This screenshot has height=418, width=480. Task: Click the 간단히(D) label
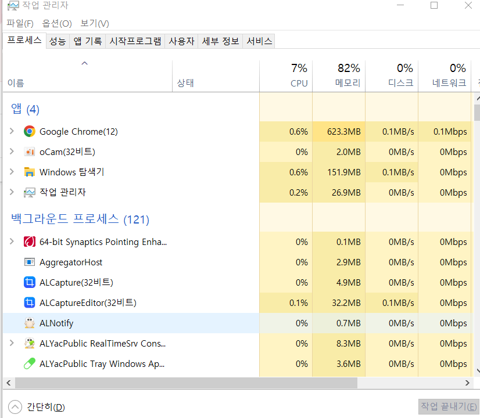[x=46, y=408]
